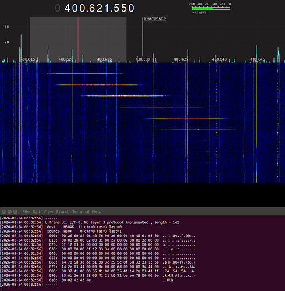Click the 400.630 frequency axis label
The height and width of the screenshot is (291, 285).
[142, 59]
